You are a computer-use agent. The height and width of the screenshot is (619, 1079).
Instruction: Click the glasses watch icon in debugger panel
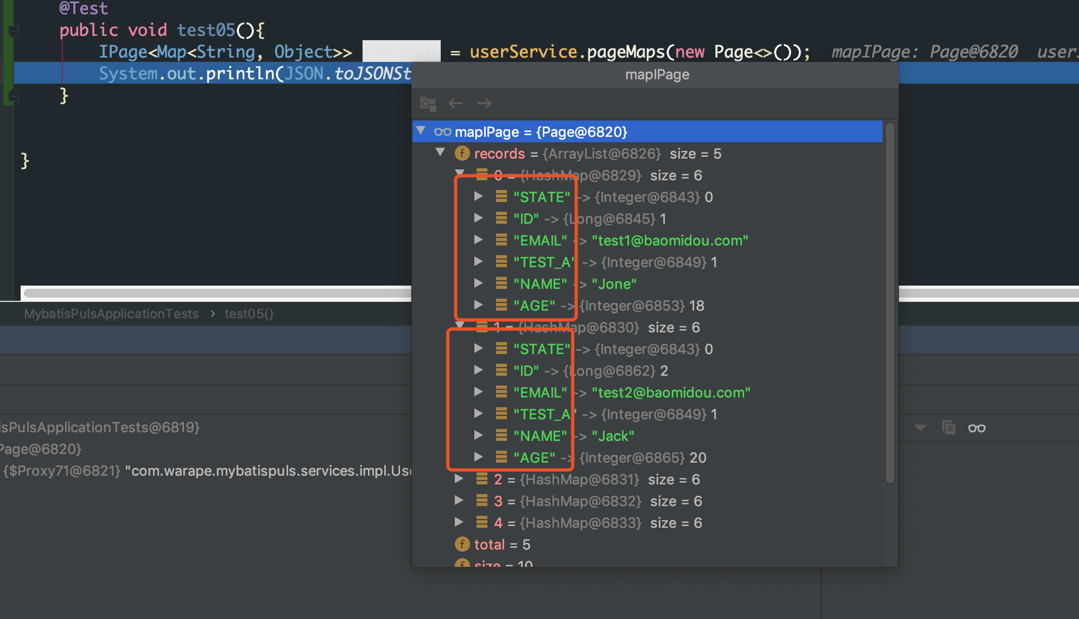pyautogui.click(x=976, y=428)
